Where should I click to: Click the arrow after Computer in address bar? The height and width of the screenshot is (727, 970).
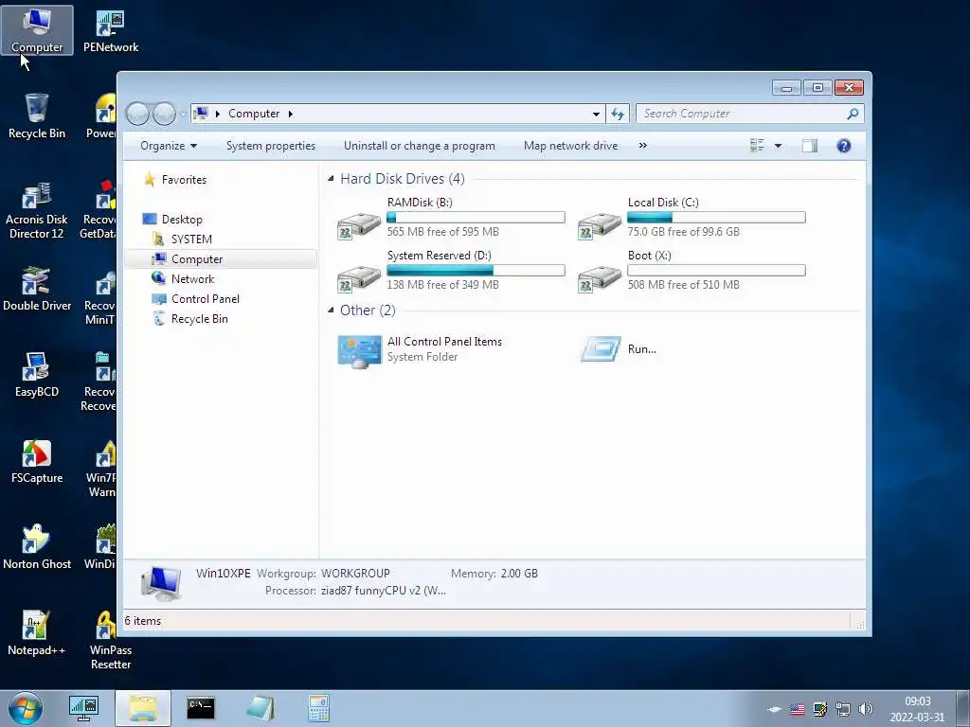(x=290, y=114)
